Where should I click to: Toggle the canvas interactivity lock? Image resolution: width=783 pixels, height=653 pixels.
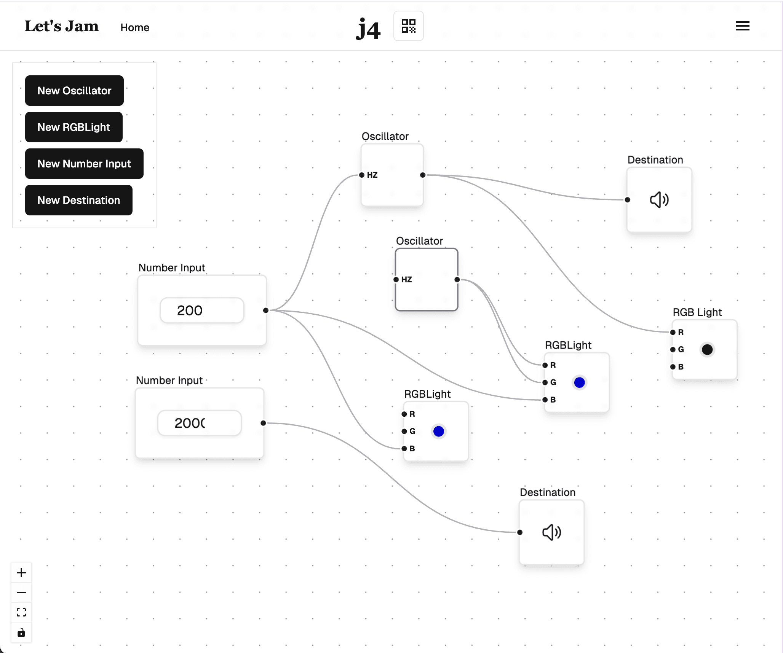click(x=21, y=632)
